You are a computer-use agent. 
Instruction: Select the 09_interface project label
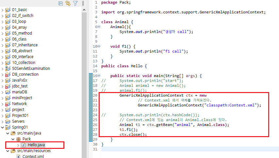[23, 57]
